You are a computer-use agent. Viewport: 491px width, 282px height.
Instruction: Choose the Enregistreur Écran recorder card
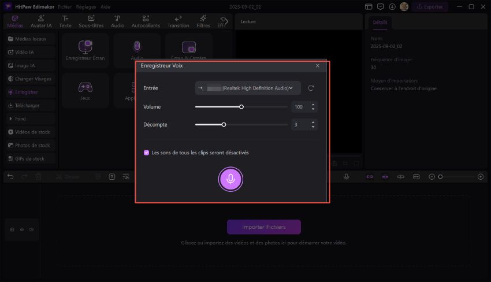[x=85, y=50]
